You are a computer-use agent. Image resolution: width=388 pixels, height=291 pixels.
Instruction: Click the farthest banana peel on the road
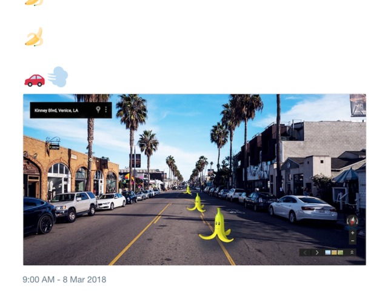point(188,190)
